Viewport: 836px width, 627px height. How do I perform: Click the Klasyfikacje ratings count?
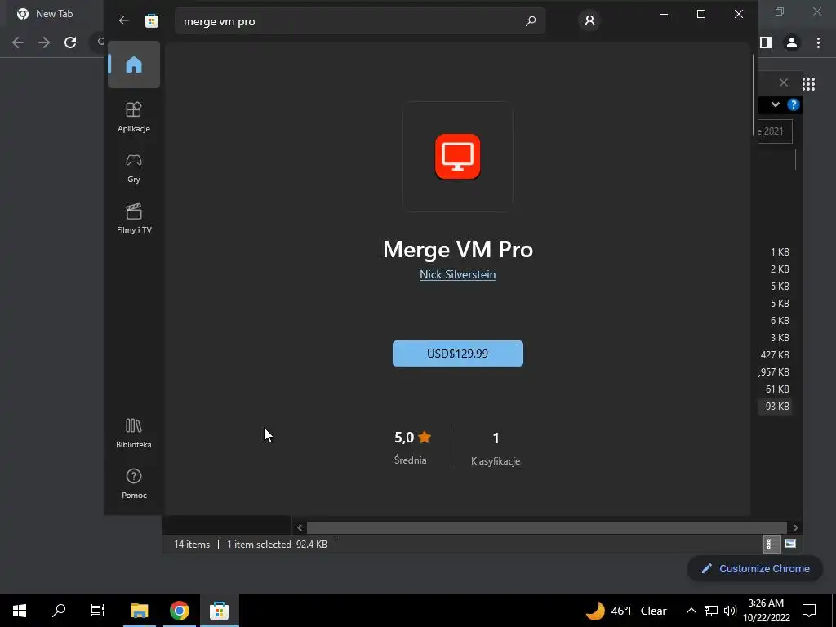(x=496, y=450)
